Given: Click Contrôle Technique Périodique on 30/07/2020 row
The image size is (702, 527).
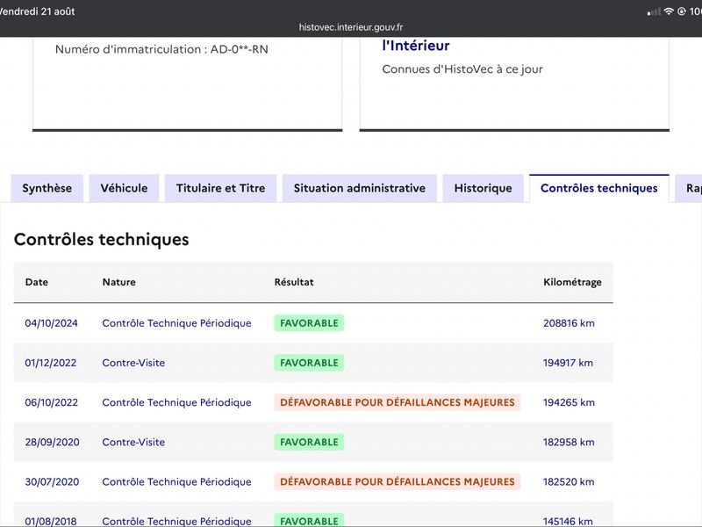Looking at the screenshot, I should (177, 481).
